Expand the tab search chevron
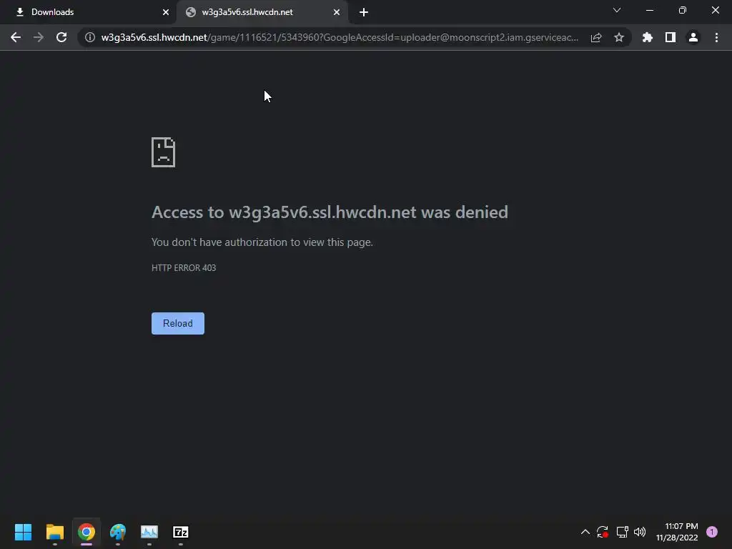 [617, 10]
